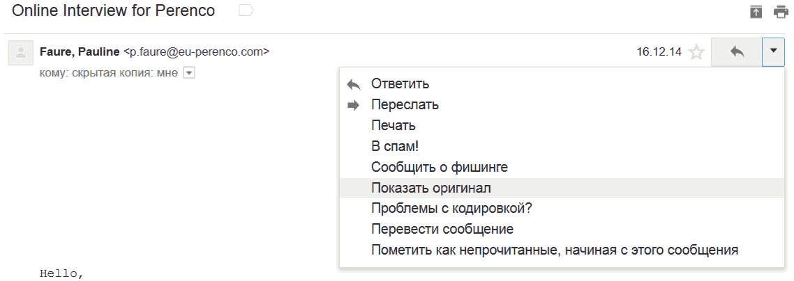Click the message date 16.12.14
This screenshot has width=794, height=281.
coord(659,52)
